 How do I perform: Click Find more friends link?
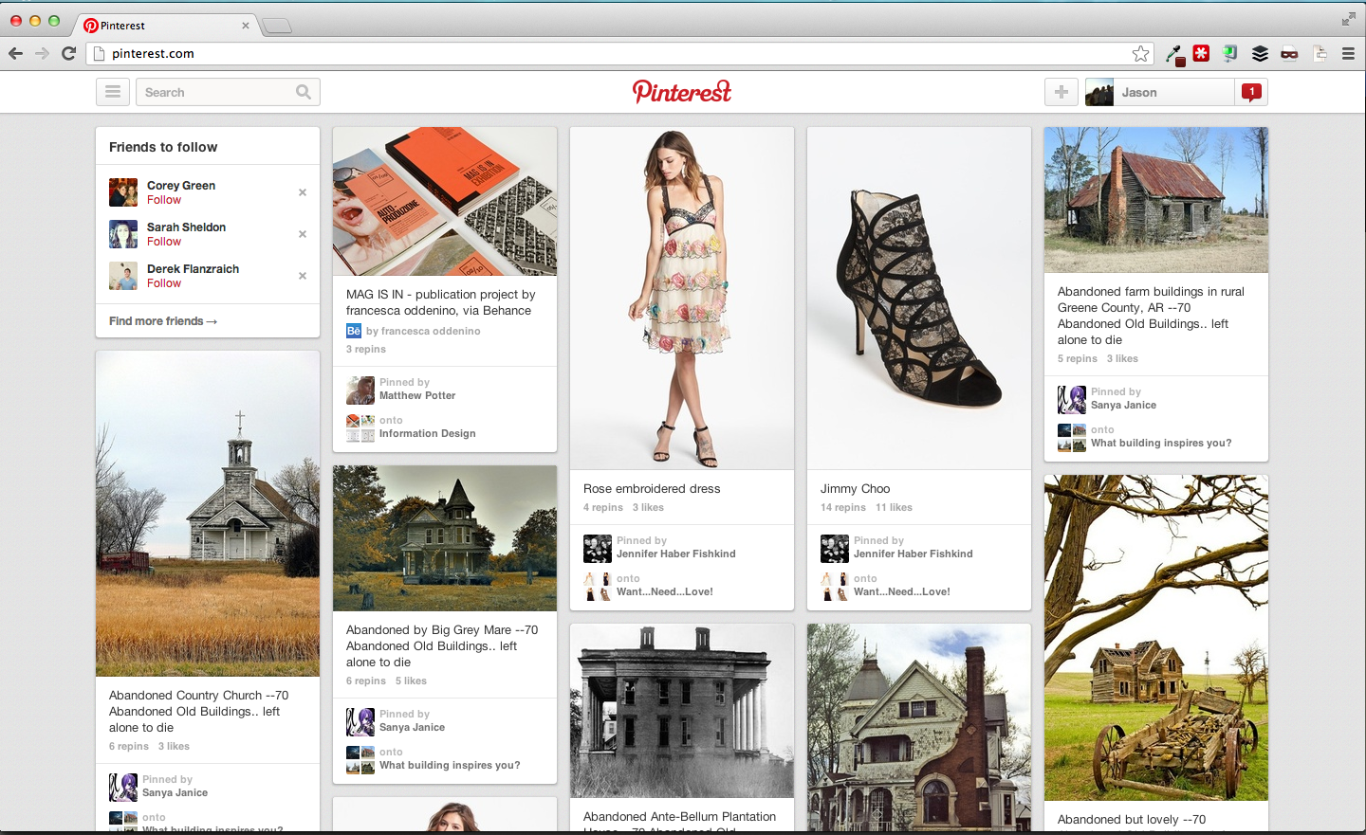click(x=163, y=321)
